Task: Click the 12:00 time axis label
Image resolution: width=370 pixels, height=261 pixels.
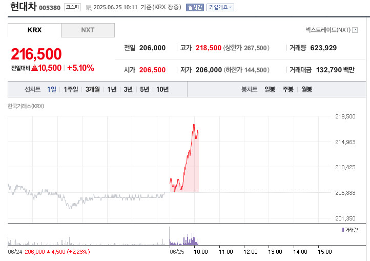Action: (x=251, y=252)
